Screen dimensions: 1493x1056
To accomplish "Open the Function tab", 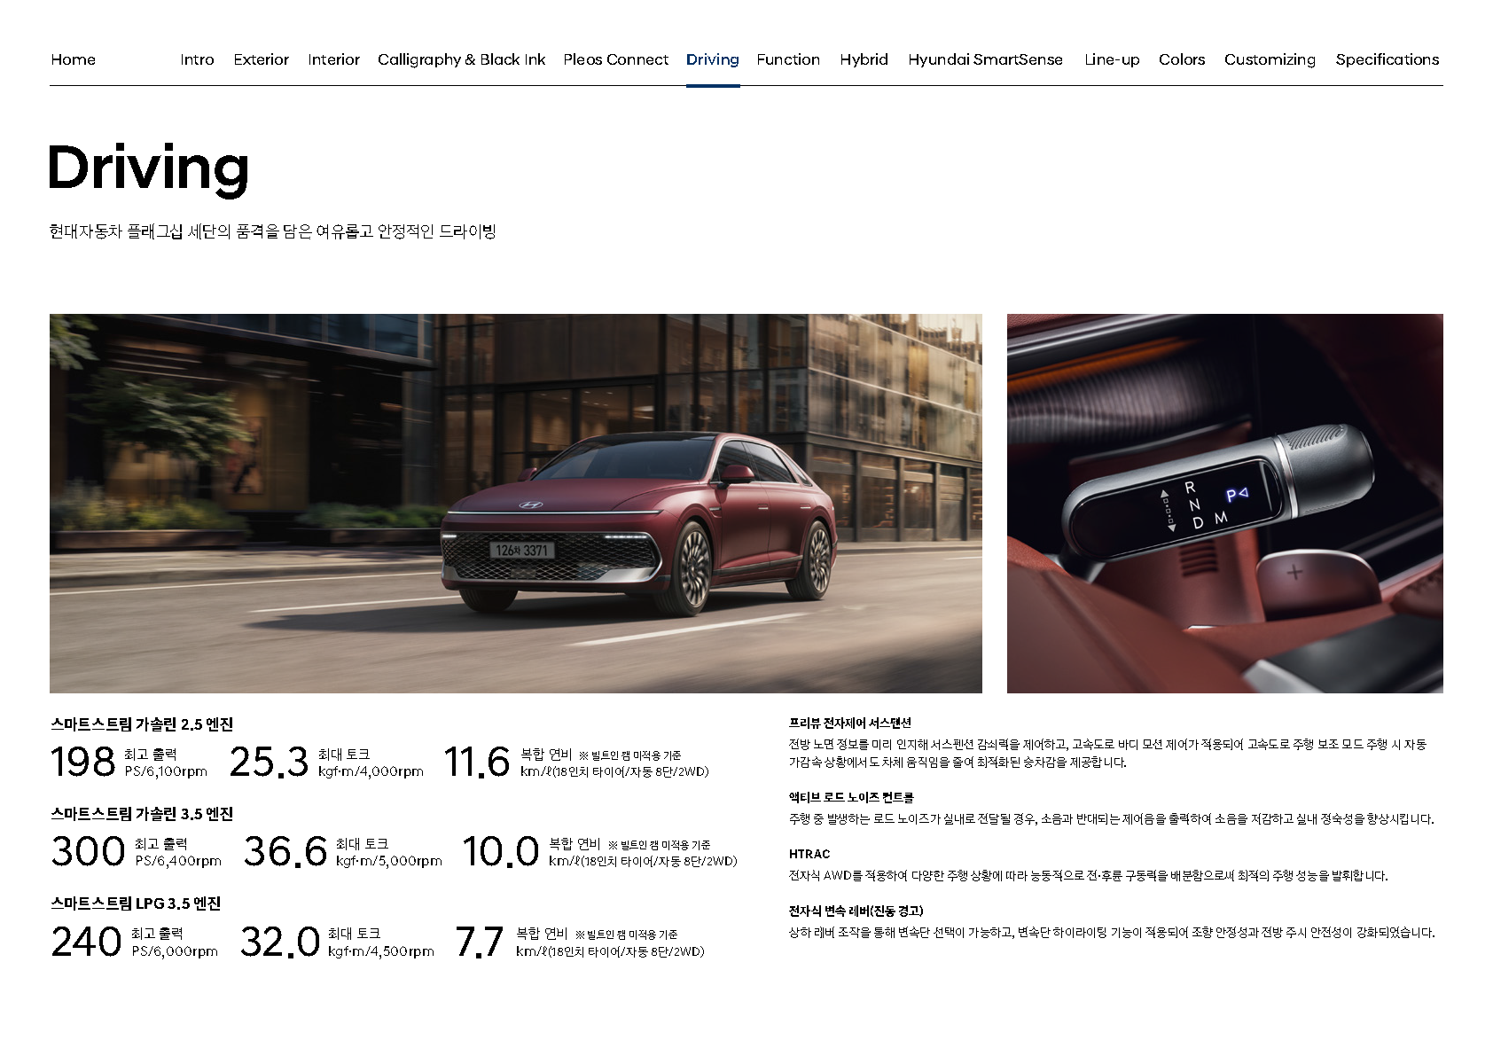I will (788, 59).
